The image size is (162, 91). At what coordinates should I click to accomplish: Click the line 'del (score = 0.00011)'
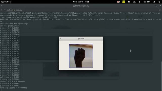point(11,77)
